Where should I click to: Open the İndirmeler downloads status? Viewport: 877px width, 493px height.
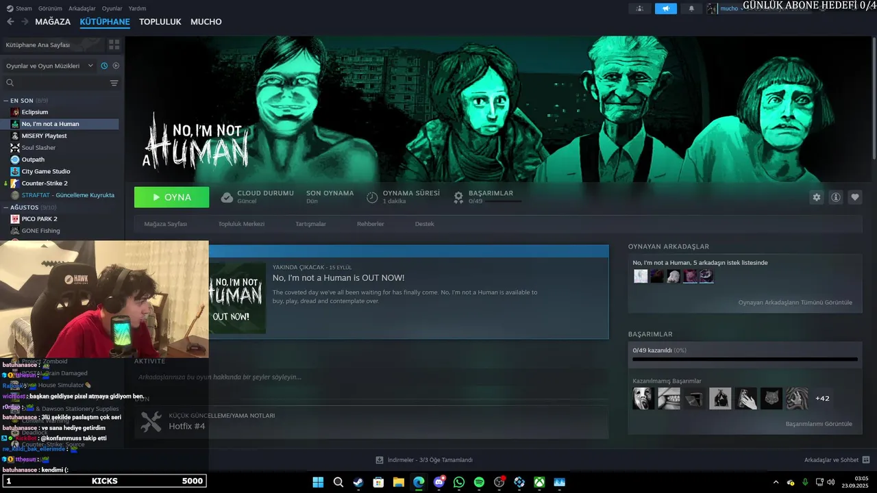(424, 460)
